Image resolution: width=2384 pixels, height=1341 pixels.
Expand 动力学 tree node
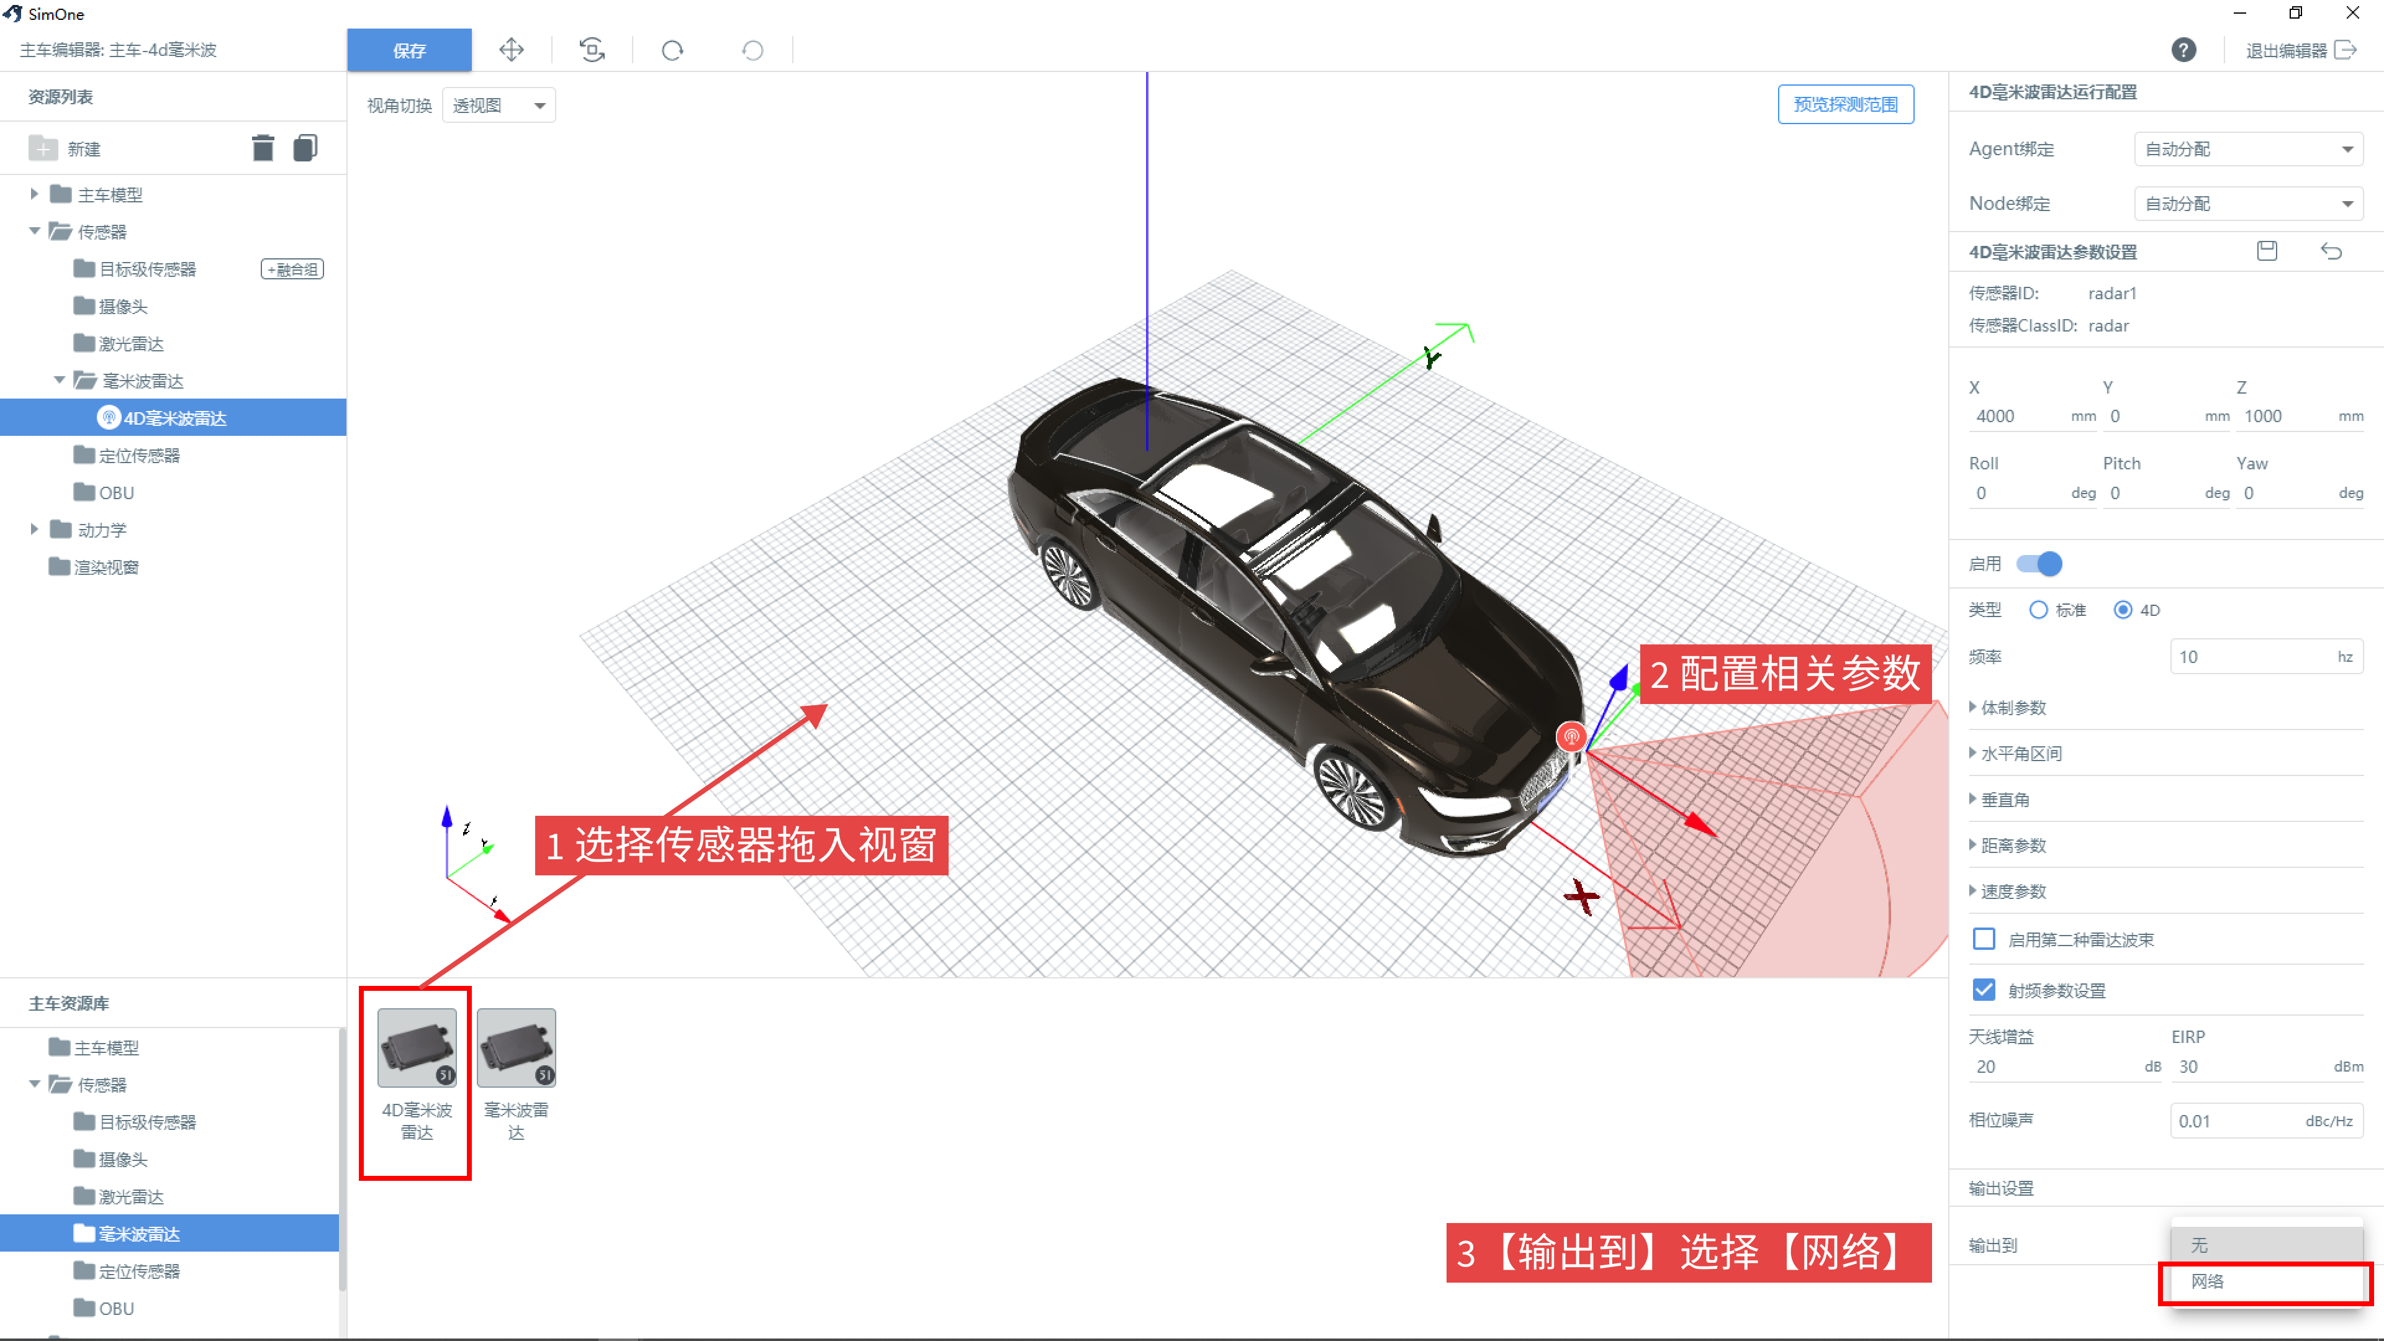click(34, 530)
